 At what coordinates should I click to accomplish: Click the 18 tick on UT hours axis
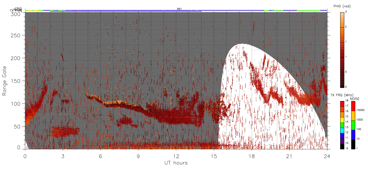252,156
